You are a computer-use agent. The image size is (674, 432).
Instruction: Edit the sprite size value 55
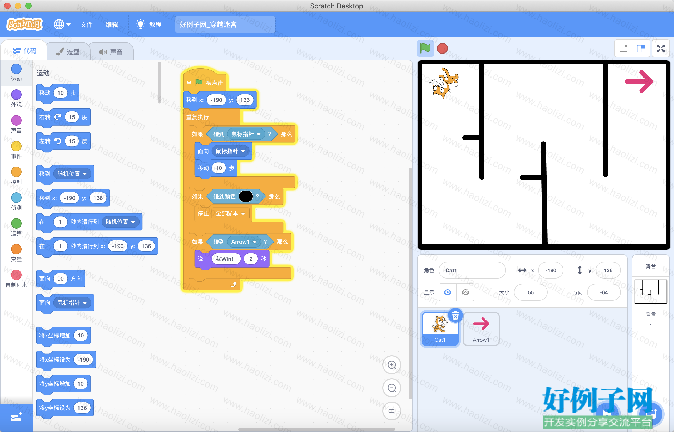tap(531, 292)
